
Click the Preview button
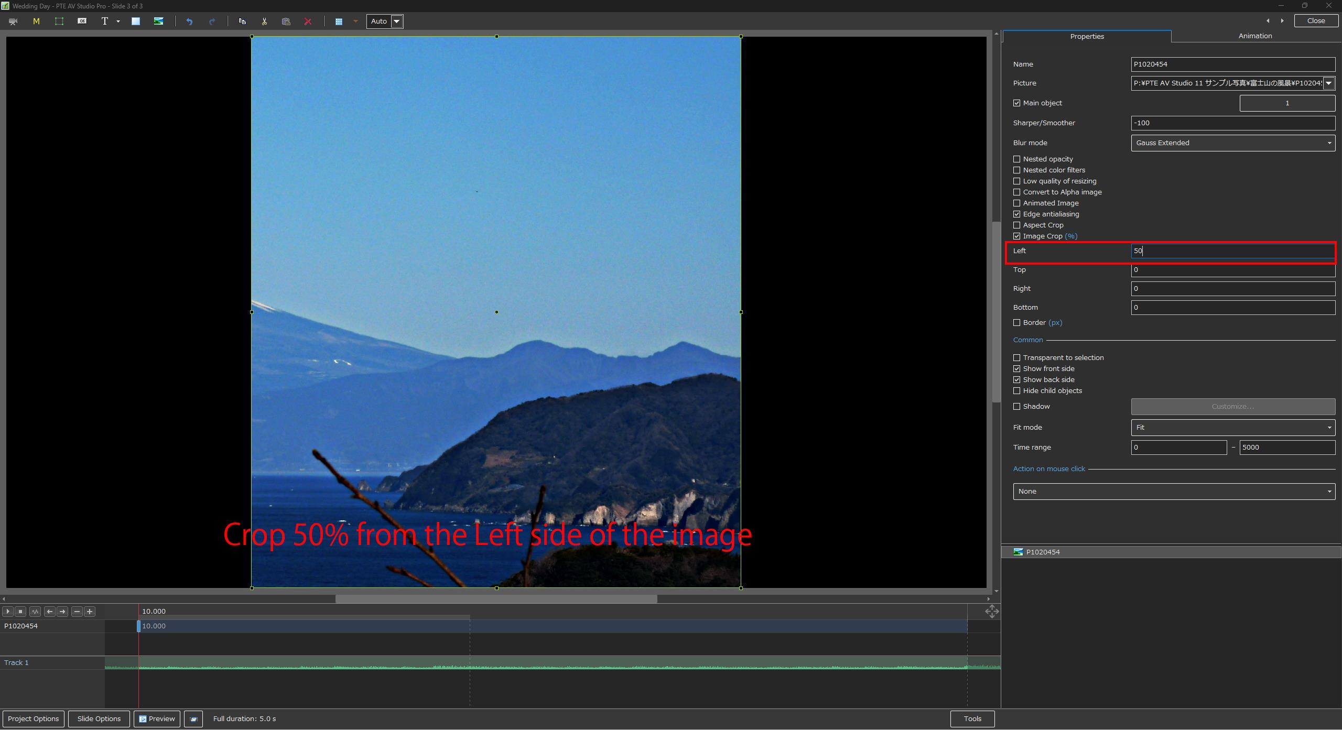click(x=157, y=719)
